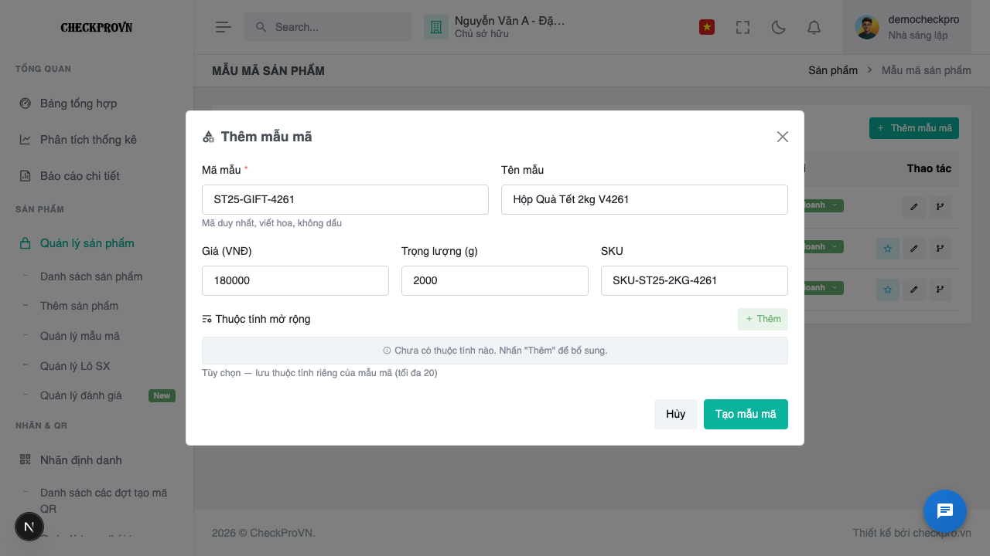Click the Mẫu mã sản phẩm breadcrumb text
Viewport: 990px width, 556px height.
coord(927,70)
